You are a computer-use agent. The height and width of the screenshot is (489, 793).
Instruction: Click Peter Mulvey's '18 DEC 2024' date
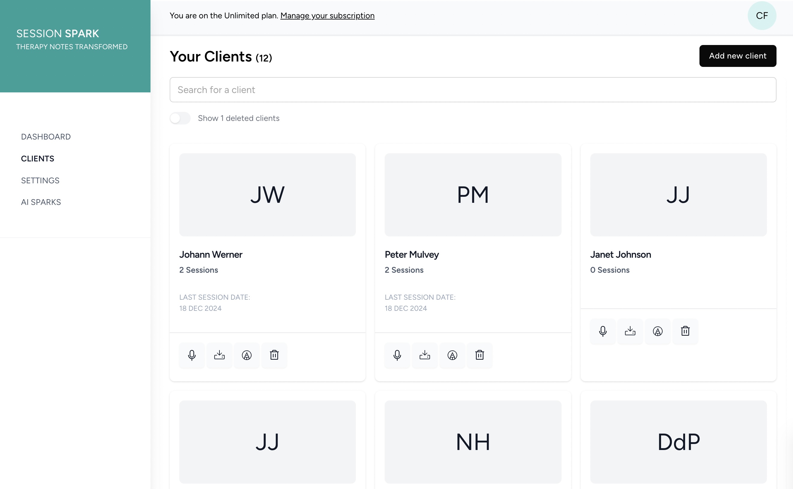(x=406, y=308)
